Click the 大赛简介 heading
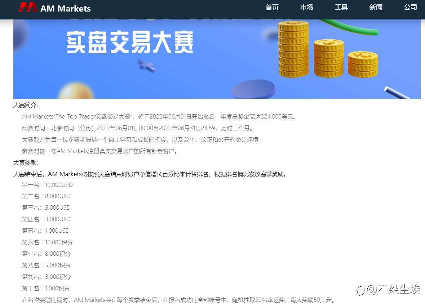 pos(26,105)
